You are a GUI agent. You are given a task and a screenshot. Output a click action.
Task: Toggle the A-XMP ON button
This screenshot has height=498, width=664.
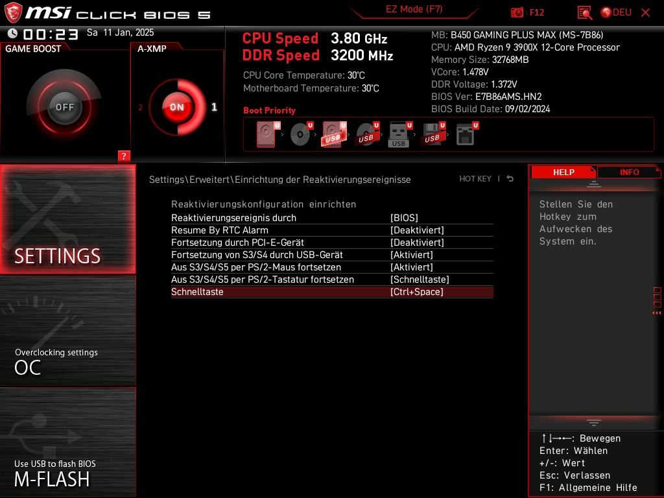click(177, 107)
